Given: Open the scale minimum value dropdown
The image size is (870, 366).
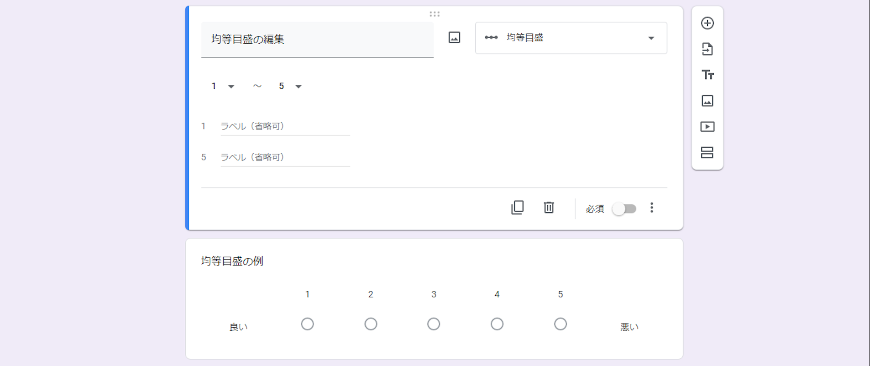Looking at the screenshot, I should 223,87.
